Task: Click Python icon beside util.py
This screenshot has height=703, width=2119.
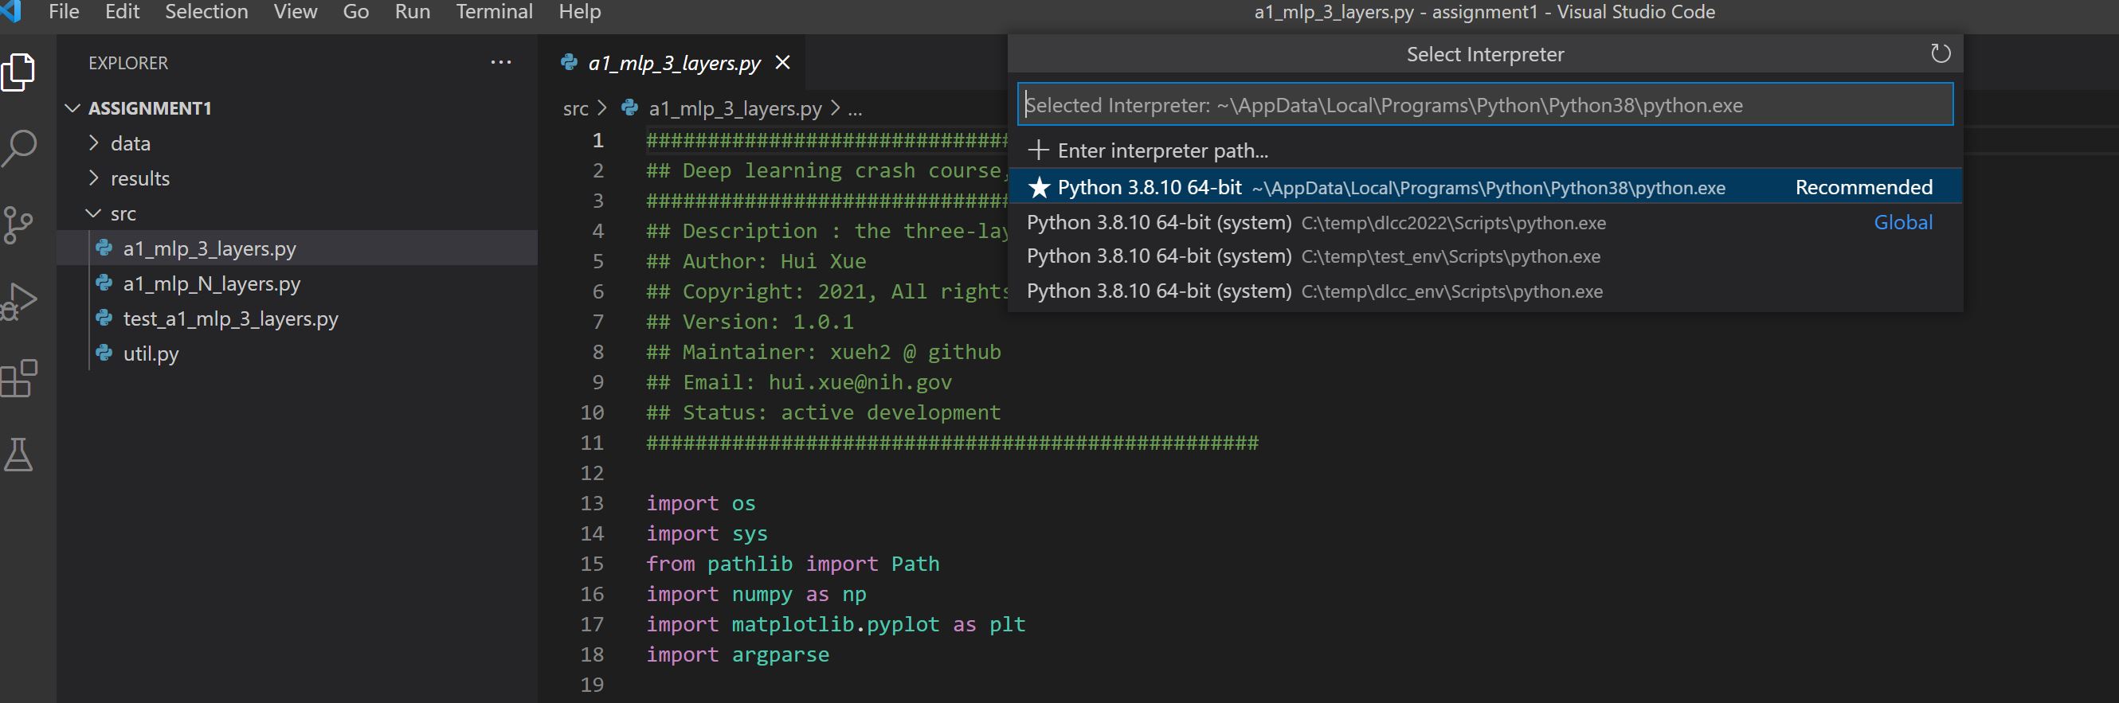Action: (104, 353)
